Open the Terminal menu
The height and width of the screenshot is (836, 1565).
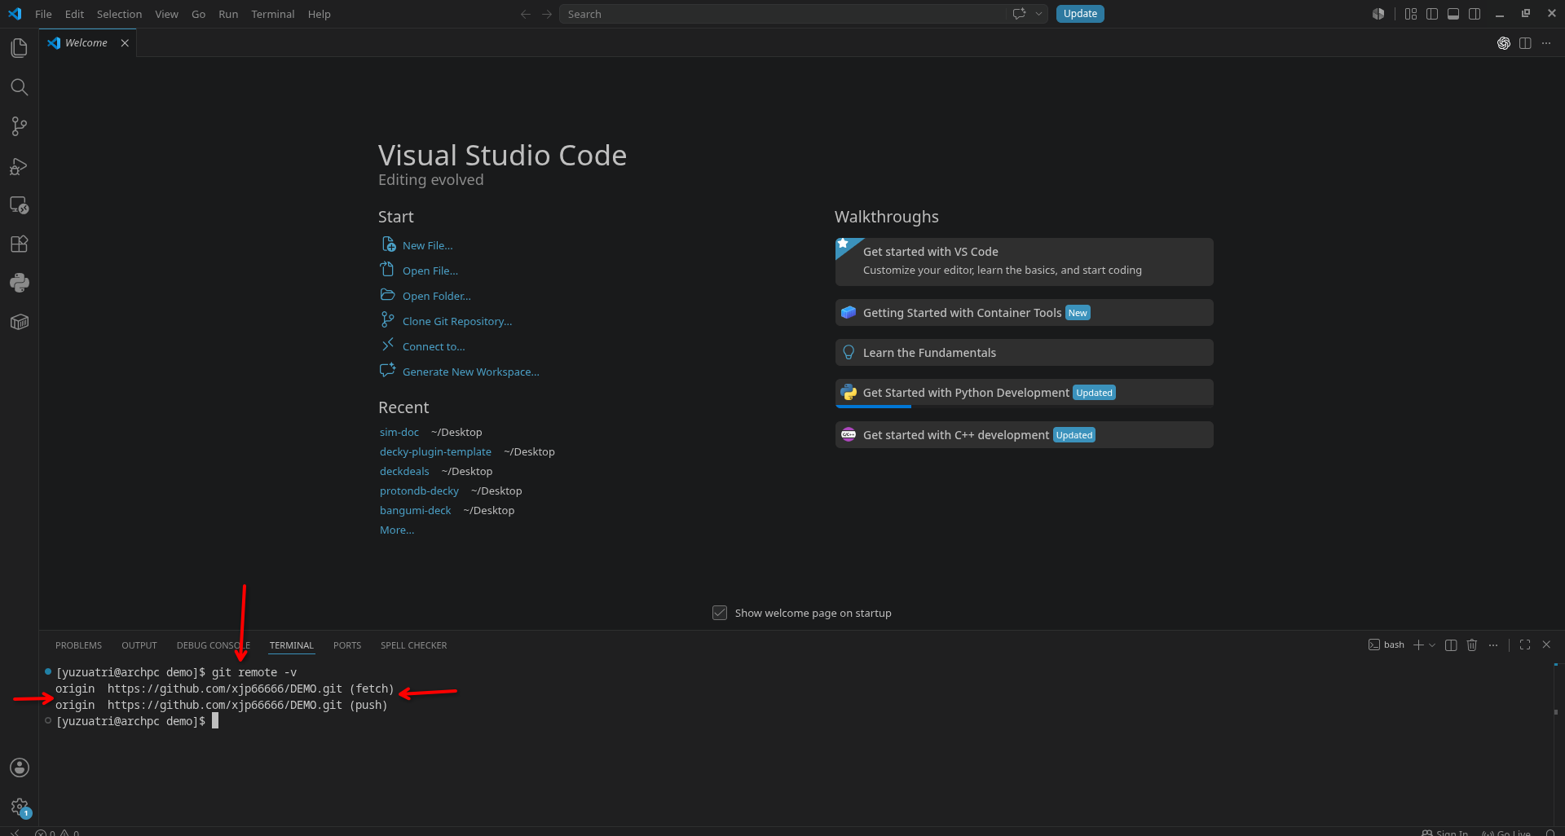pyautogui.click(x=272, y=14)
